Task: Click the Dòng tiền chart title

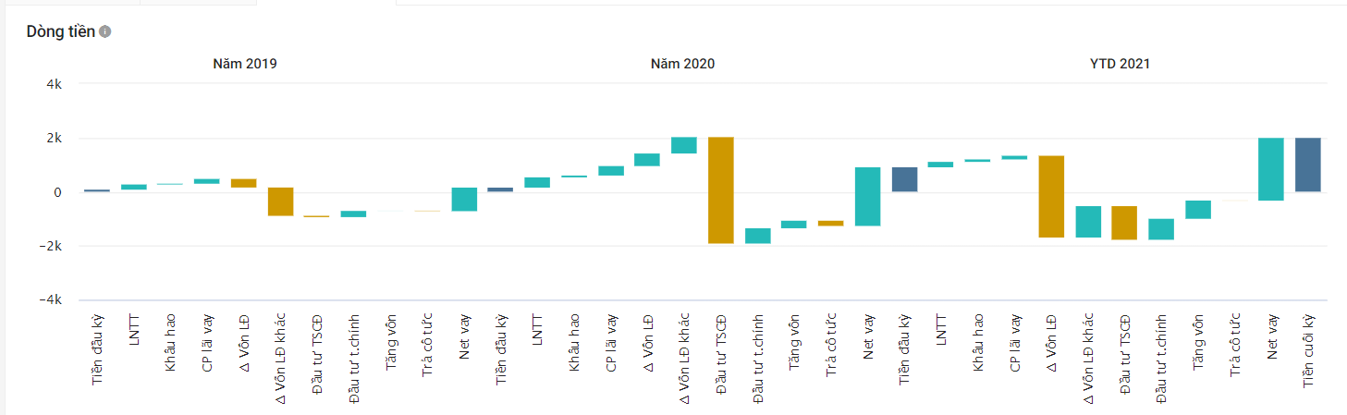Action: point(61,32)
